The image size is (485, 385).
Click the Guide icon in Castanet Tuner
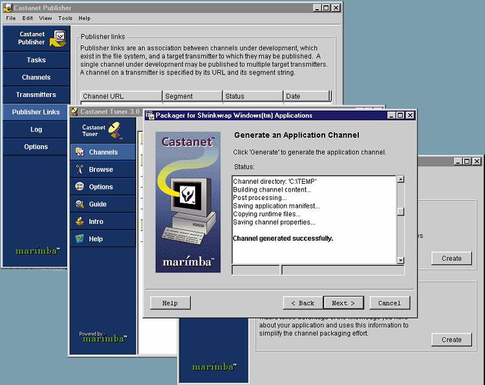point(80,204)
